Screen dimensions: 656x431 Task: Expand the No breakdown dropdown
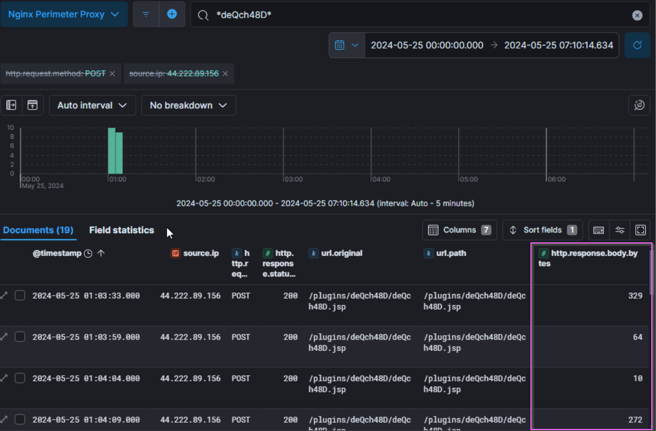189,105
